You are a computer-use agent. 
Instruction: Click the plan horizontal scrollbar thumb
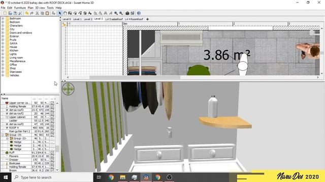[135, 77]
